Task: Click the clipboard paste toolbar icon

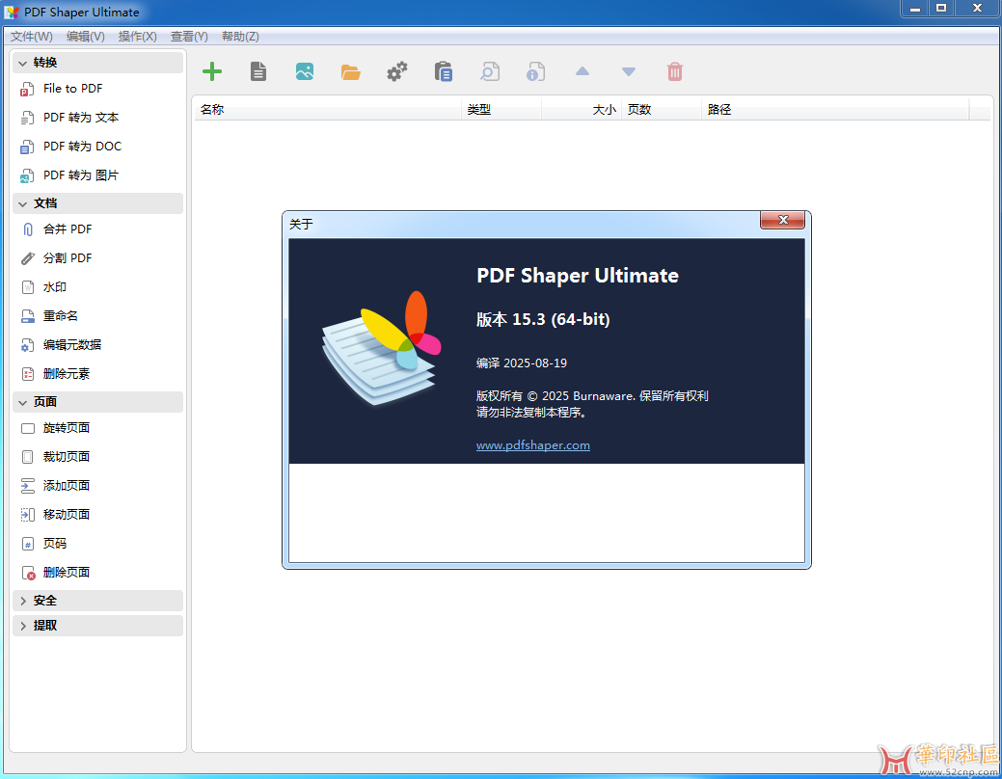Action: point(444,71)
